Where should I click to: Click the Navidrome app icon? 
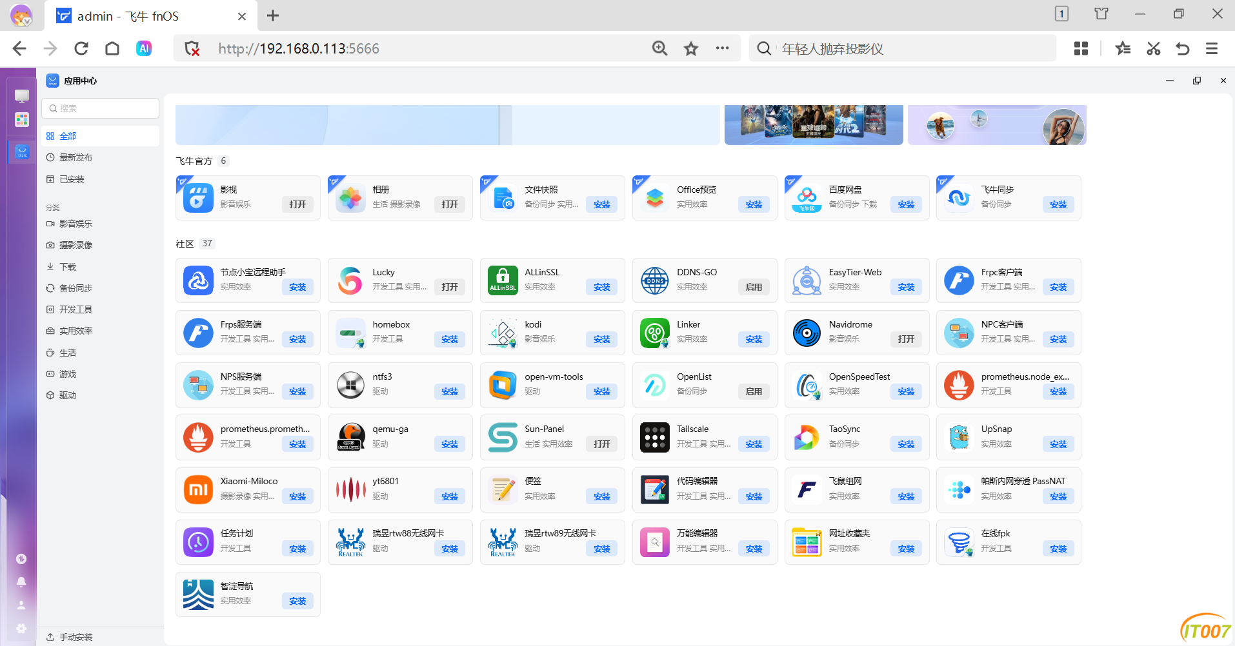(807, 333)
